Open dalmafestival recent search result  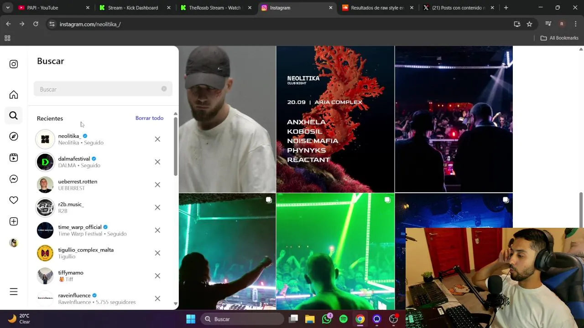point(100,162)
